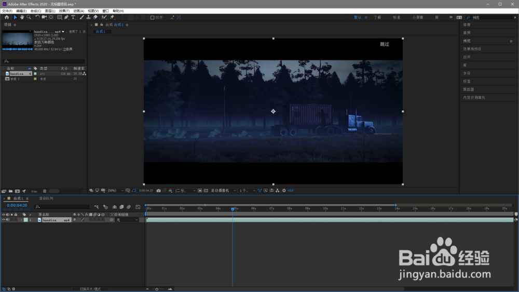Open the 项目 panel menu
519x292 pixels.
tap(15, 25)
